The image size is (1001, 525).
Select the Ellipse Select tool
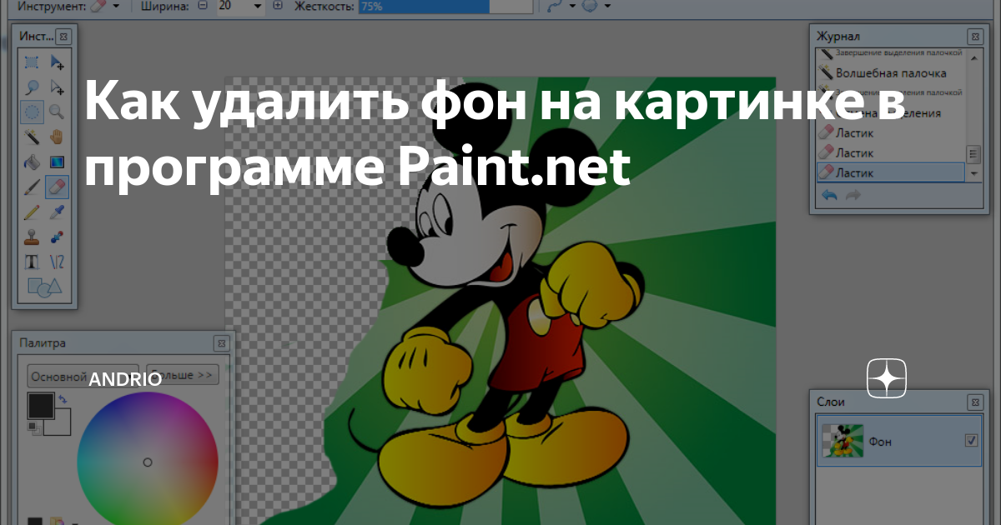(32, 112)
